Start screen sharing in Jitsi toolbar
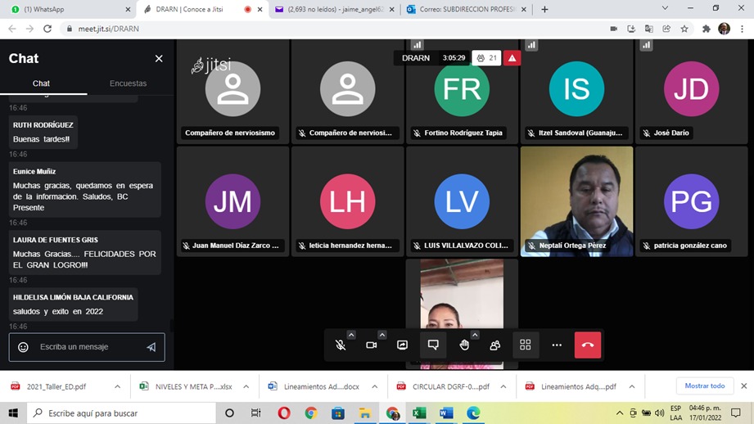 tap(403, 345)
